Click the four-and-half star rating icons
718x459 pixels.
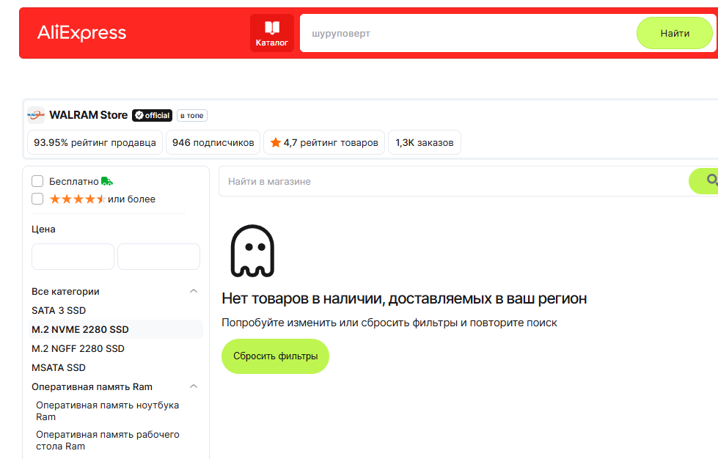click(x=78, y=199)
